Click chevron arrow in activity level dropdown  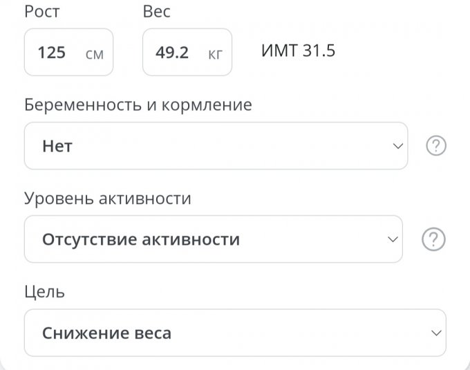[x=393, y=239]
